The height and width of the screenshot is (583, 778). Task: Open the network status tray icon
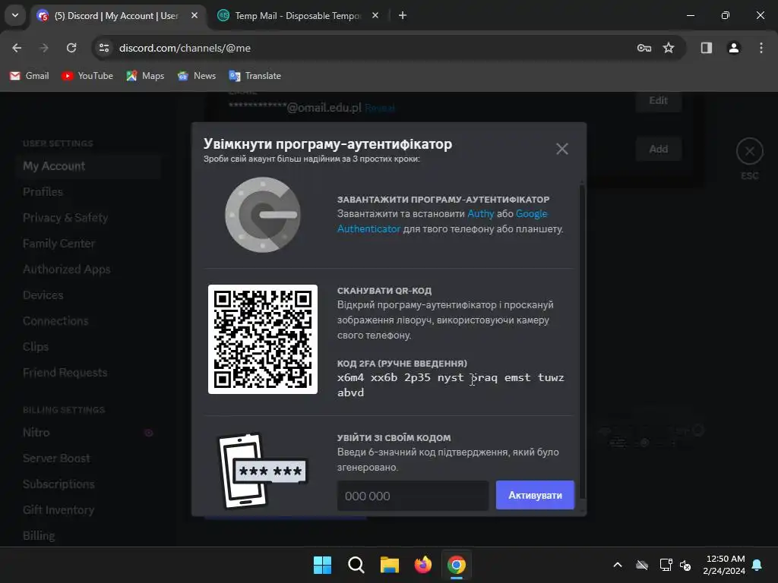(x=666, y=565)
